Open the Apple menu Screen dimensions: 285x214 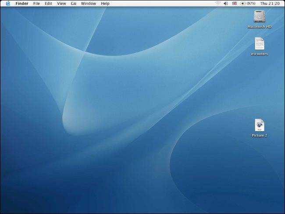(8, 4)
